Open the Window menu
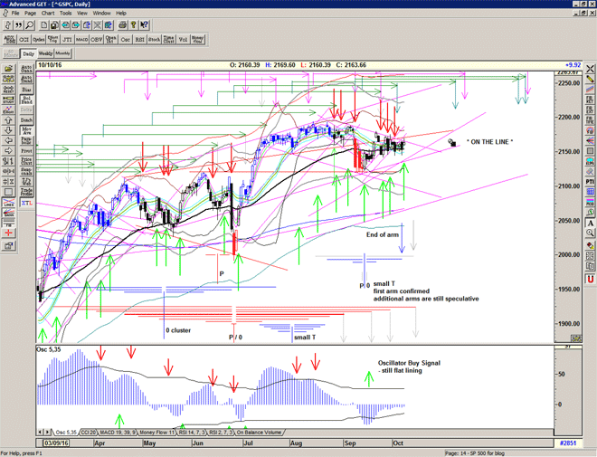This screenshot has width=597, height=457. (101, 14)
